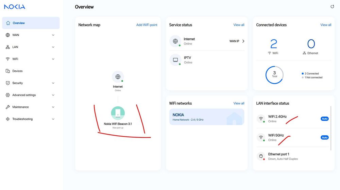View all in Service status
Screen dimensions: 340x190
[x=239, y=25]
